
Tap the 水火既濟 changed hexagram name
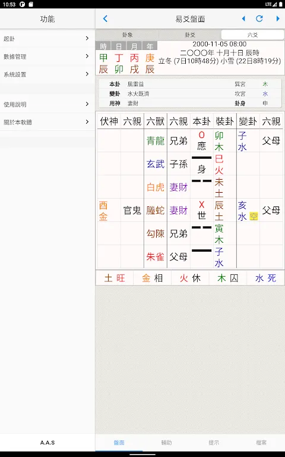[x=138, y=93]
